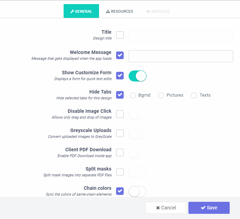
Task: Cancel the settings dialog
Action: 166,208
